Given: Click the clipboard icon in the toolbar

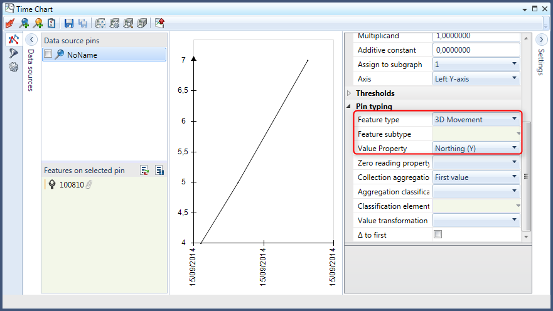Looking at the screenshot, I should tap(51, 23).
